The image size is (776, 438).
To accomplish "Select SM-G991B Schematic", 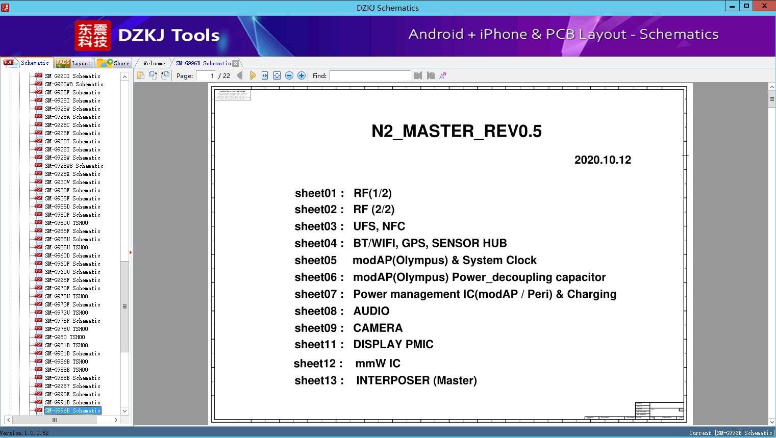I will 72,402.
